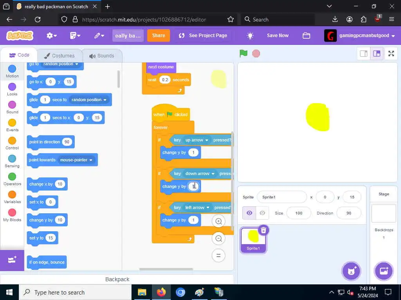The width and height of the screenshot is (401, 300).
Task: Switch to large stage layout
Action: point(377,54)
